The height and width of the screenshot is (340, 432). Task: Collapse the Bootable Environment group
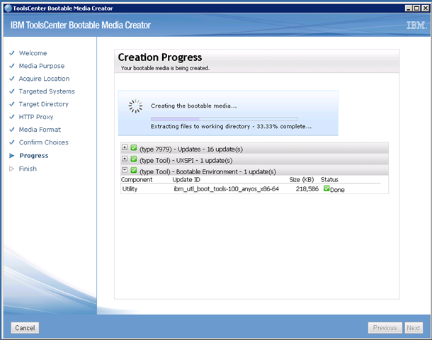click(x=125, y=171)
